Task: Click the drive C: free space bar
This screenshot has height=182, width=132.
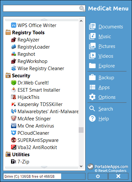Action: [44, 176]
